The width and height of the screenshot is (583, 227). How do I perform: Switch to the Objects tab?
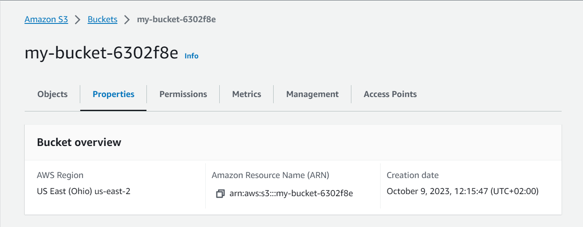click(x=52, y=94)
